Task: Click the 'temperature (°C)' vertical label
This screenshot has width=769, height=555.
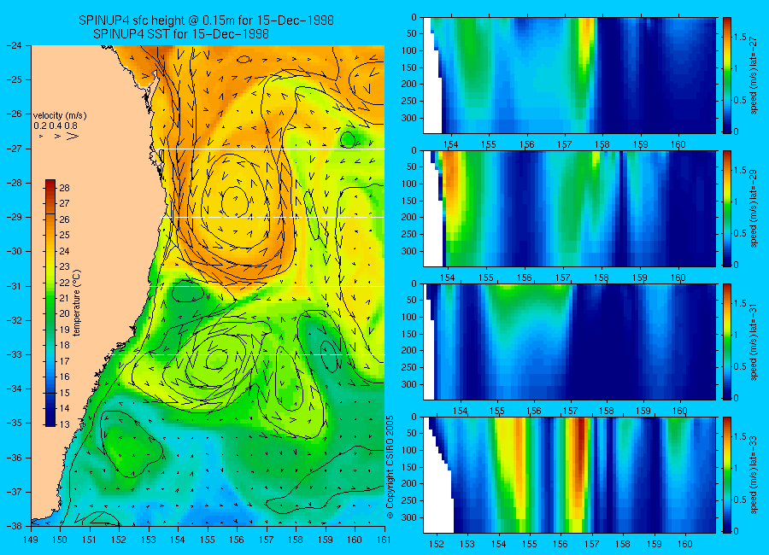Action: tap(77, 303)
